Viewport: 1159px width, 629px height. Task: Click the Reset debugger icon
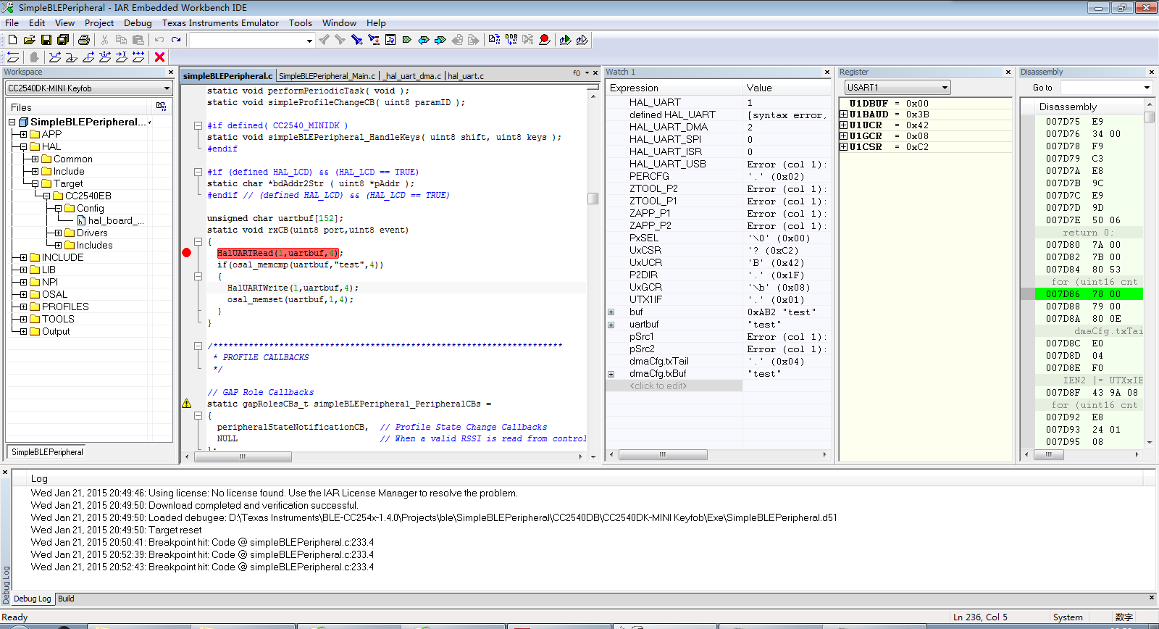click(13, 57)
